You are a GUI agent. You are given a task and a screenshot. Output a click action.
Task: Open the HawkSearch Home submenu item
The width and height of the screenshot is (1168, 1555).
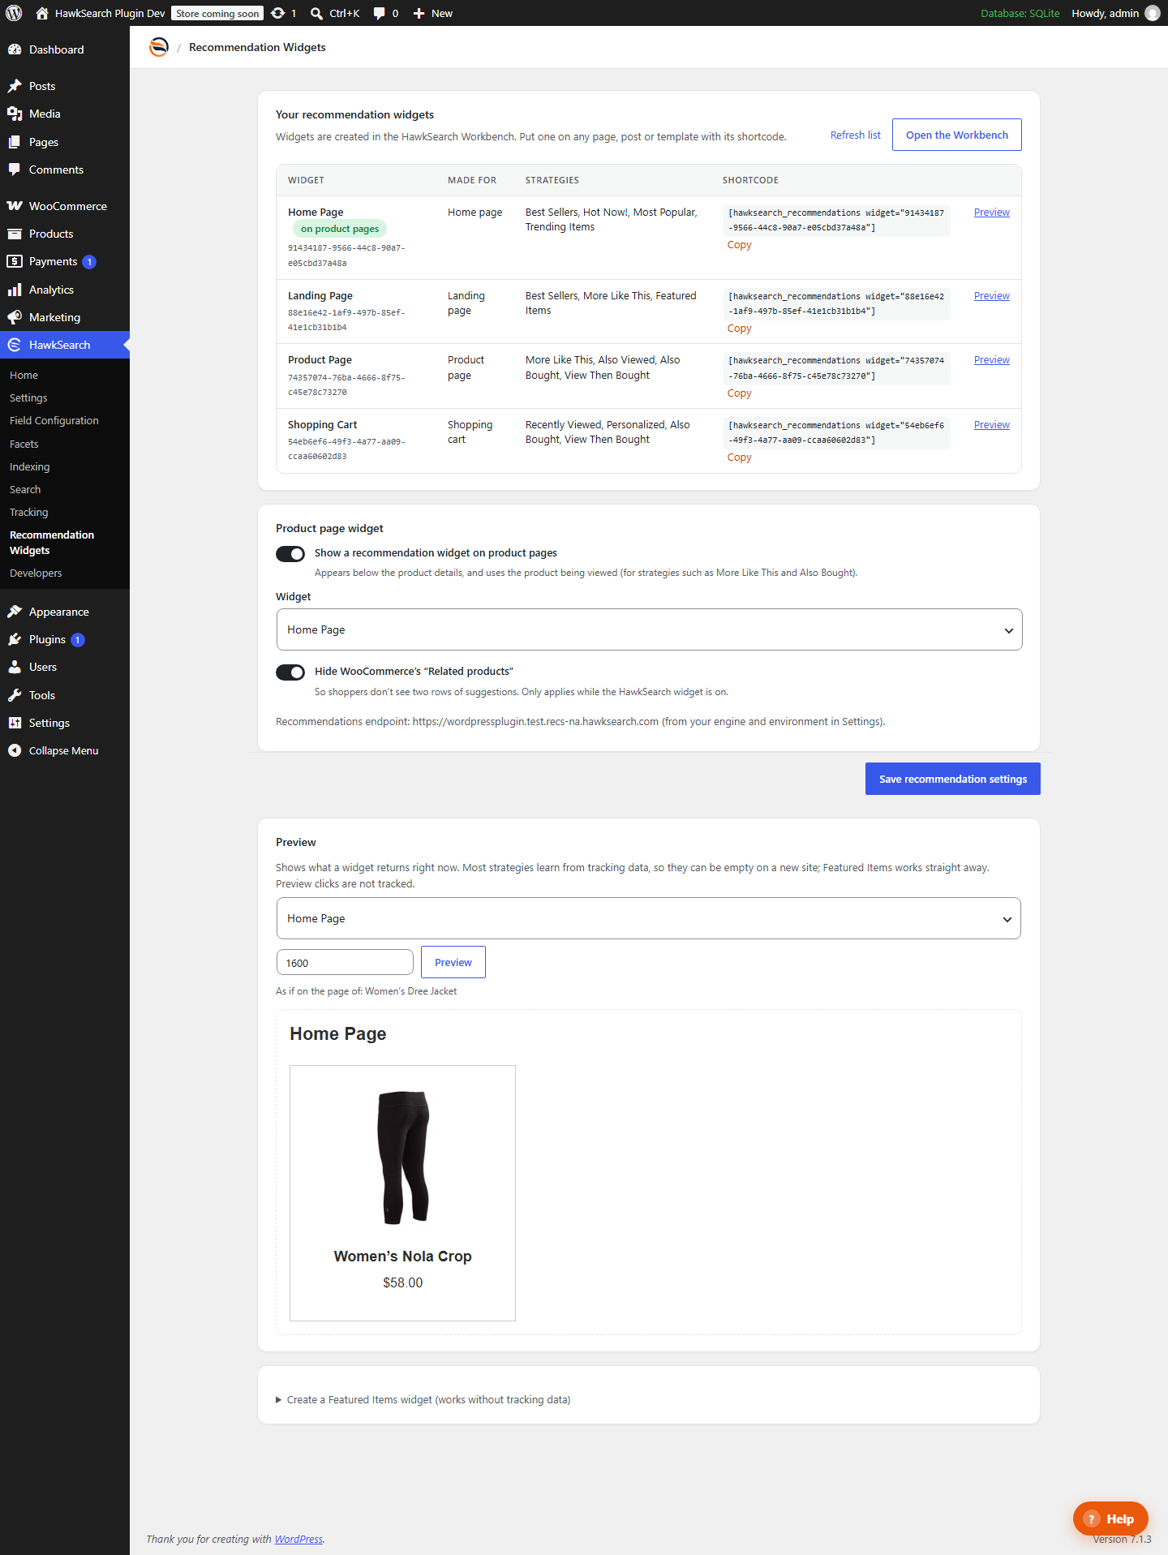(x=24, y=375)
